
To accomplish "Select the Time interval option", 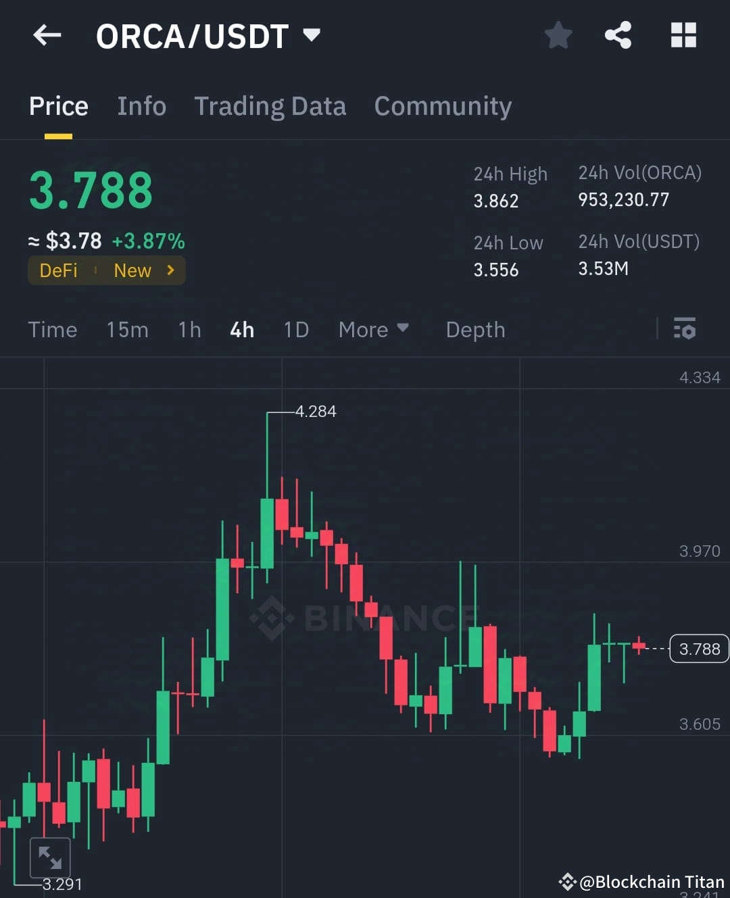I will pyautogui.click(x=53, y=330).
